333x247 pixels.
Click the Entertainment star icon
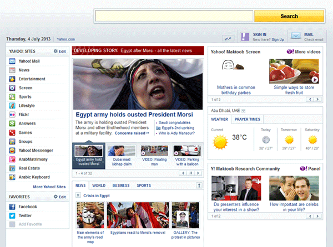pos(12,79)
